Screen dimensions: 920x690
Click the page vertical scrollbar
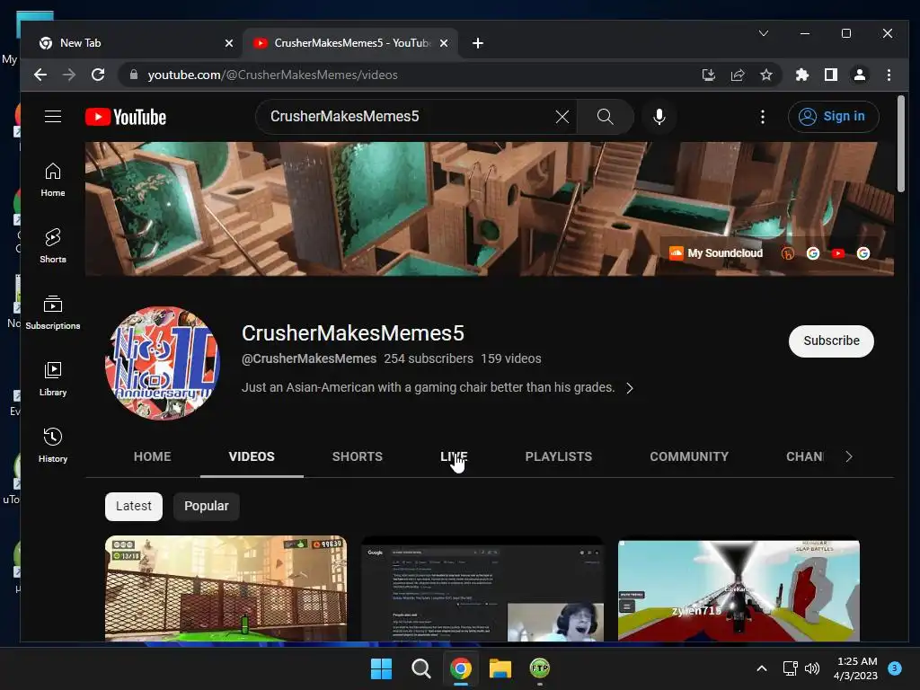[x=900, y=144]
